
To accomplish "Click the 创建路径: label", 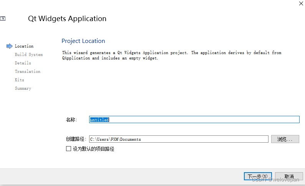I will [x=76, y=139].
